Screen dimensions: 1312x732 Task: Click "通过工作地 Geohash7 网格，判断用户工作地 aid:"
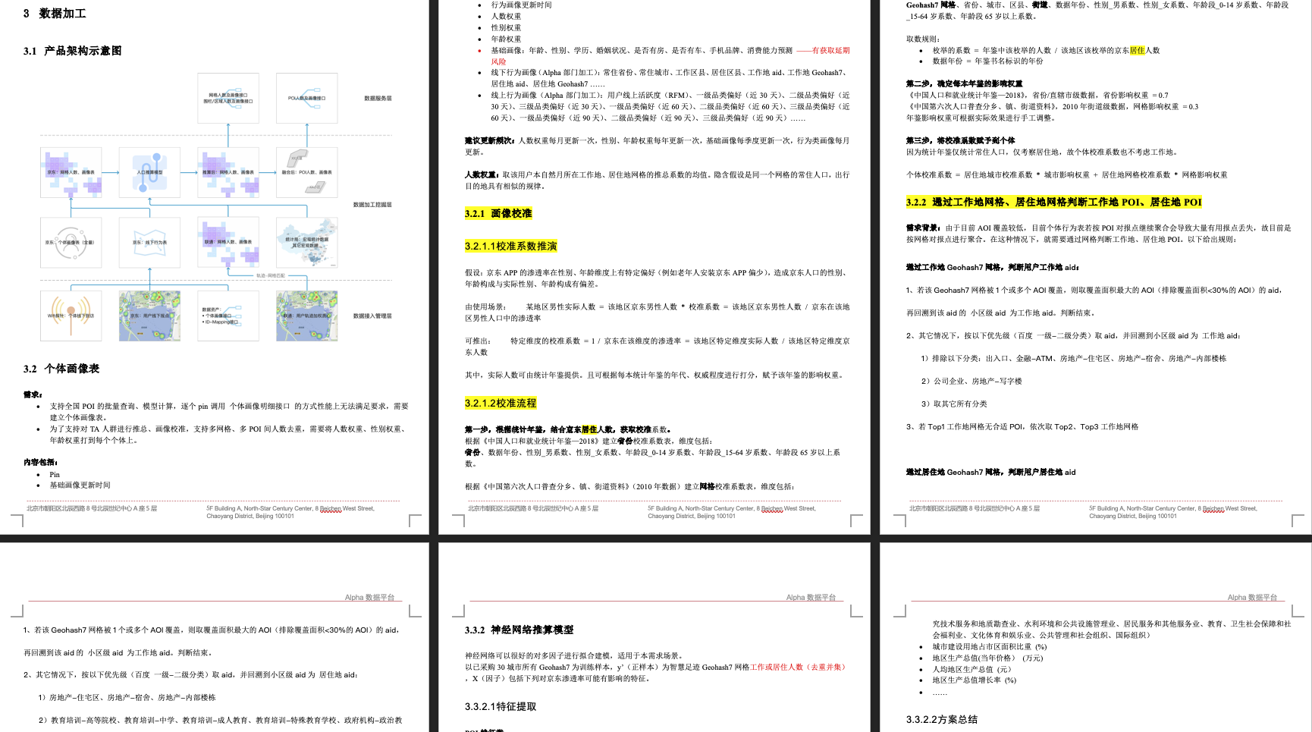[993, 268]
